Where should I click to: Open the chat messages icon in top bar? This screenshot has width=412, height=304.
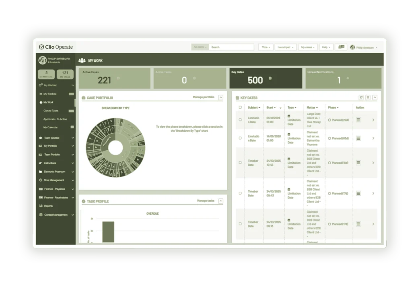342,47
